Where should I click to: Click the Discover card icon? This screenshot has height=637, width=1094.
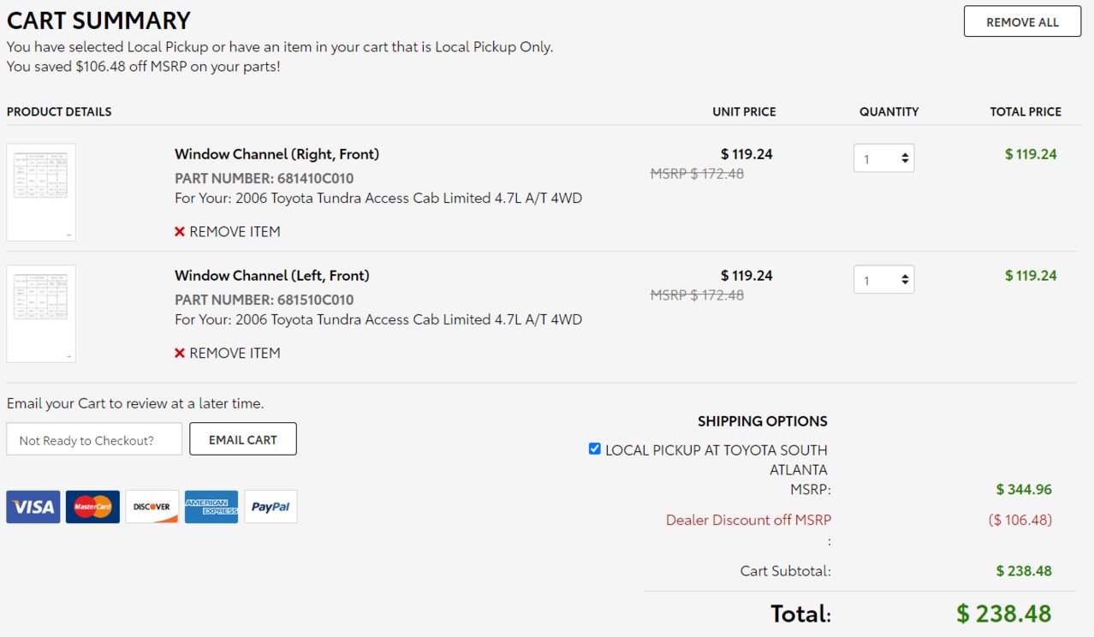pyautogui.click(x=152, y=507)
